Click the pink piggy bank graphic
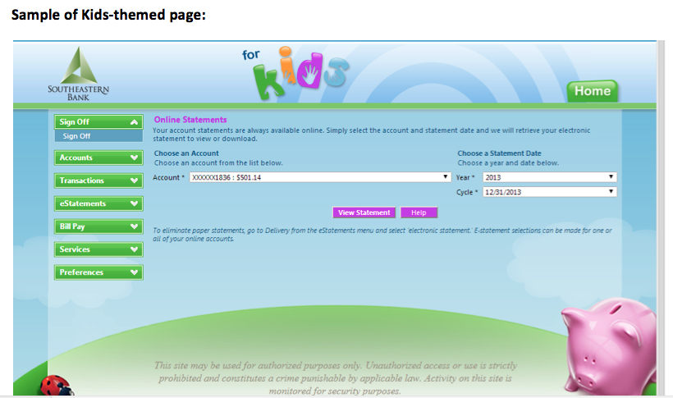Screen dimensions: 673x398 coord(608,345)
